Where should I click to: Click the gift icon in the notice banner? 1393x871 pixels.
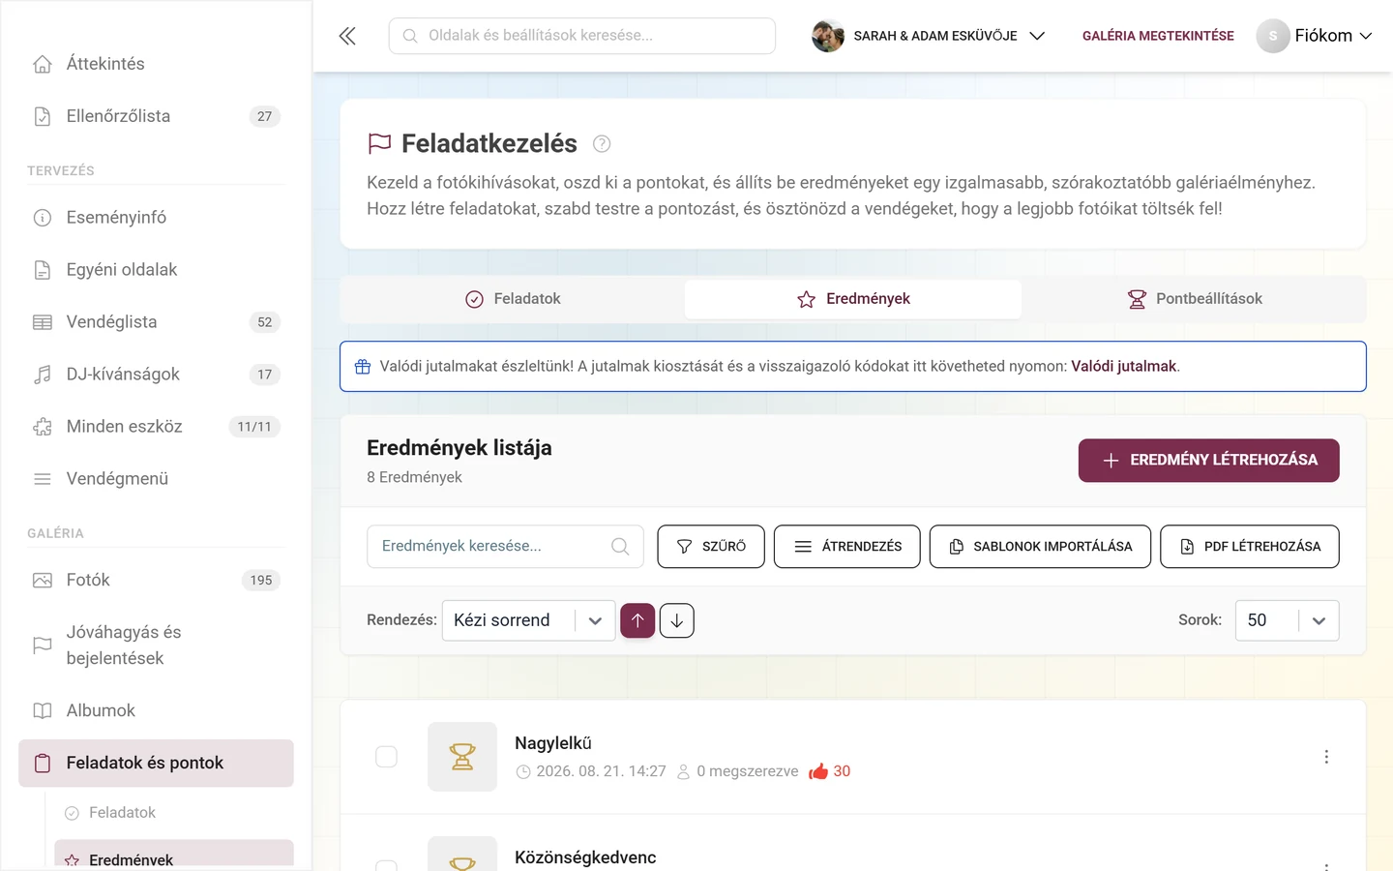[363, 367]
